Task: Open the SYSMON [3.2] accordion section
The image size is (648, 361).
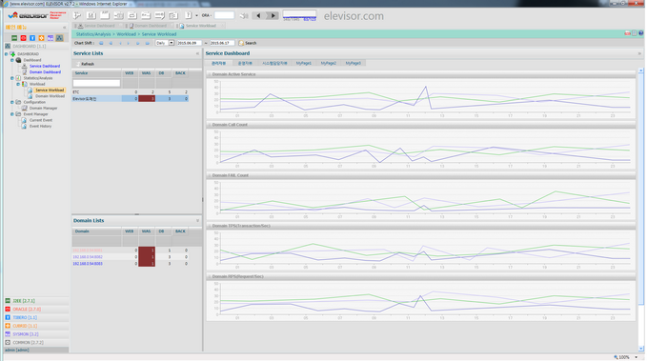Action: pyautogui.click(x=36, y=334)
